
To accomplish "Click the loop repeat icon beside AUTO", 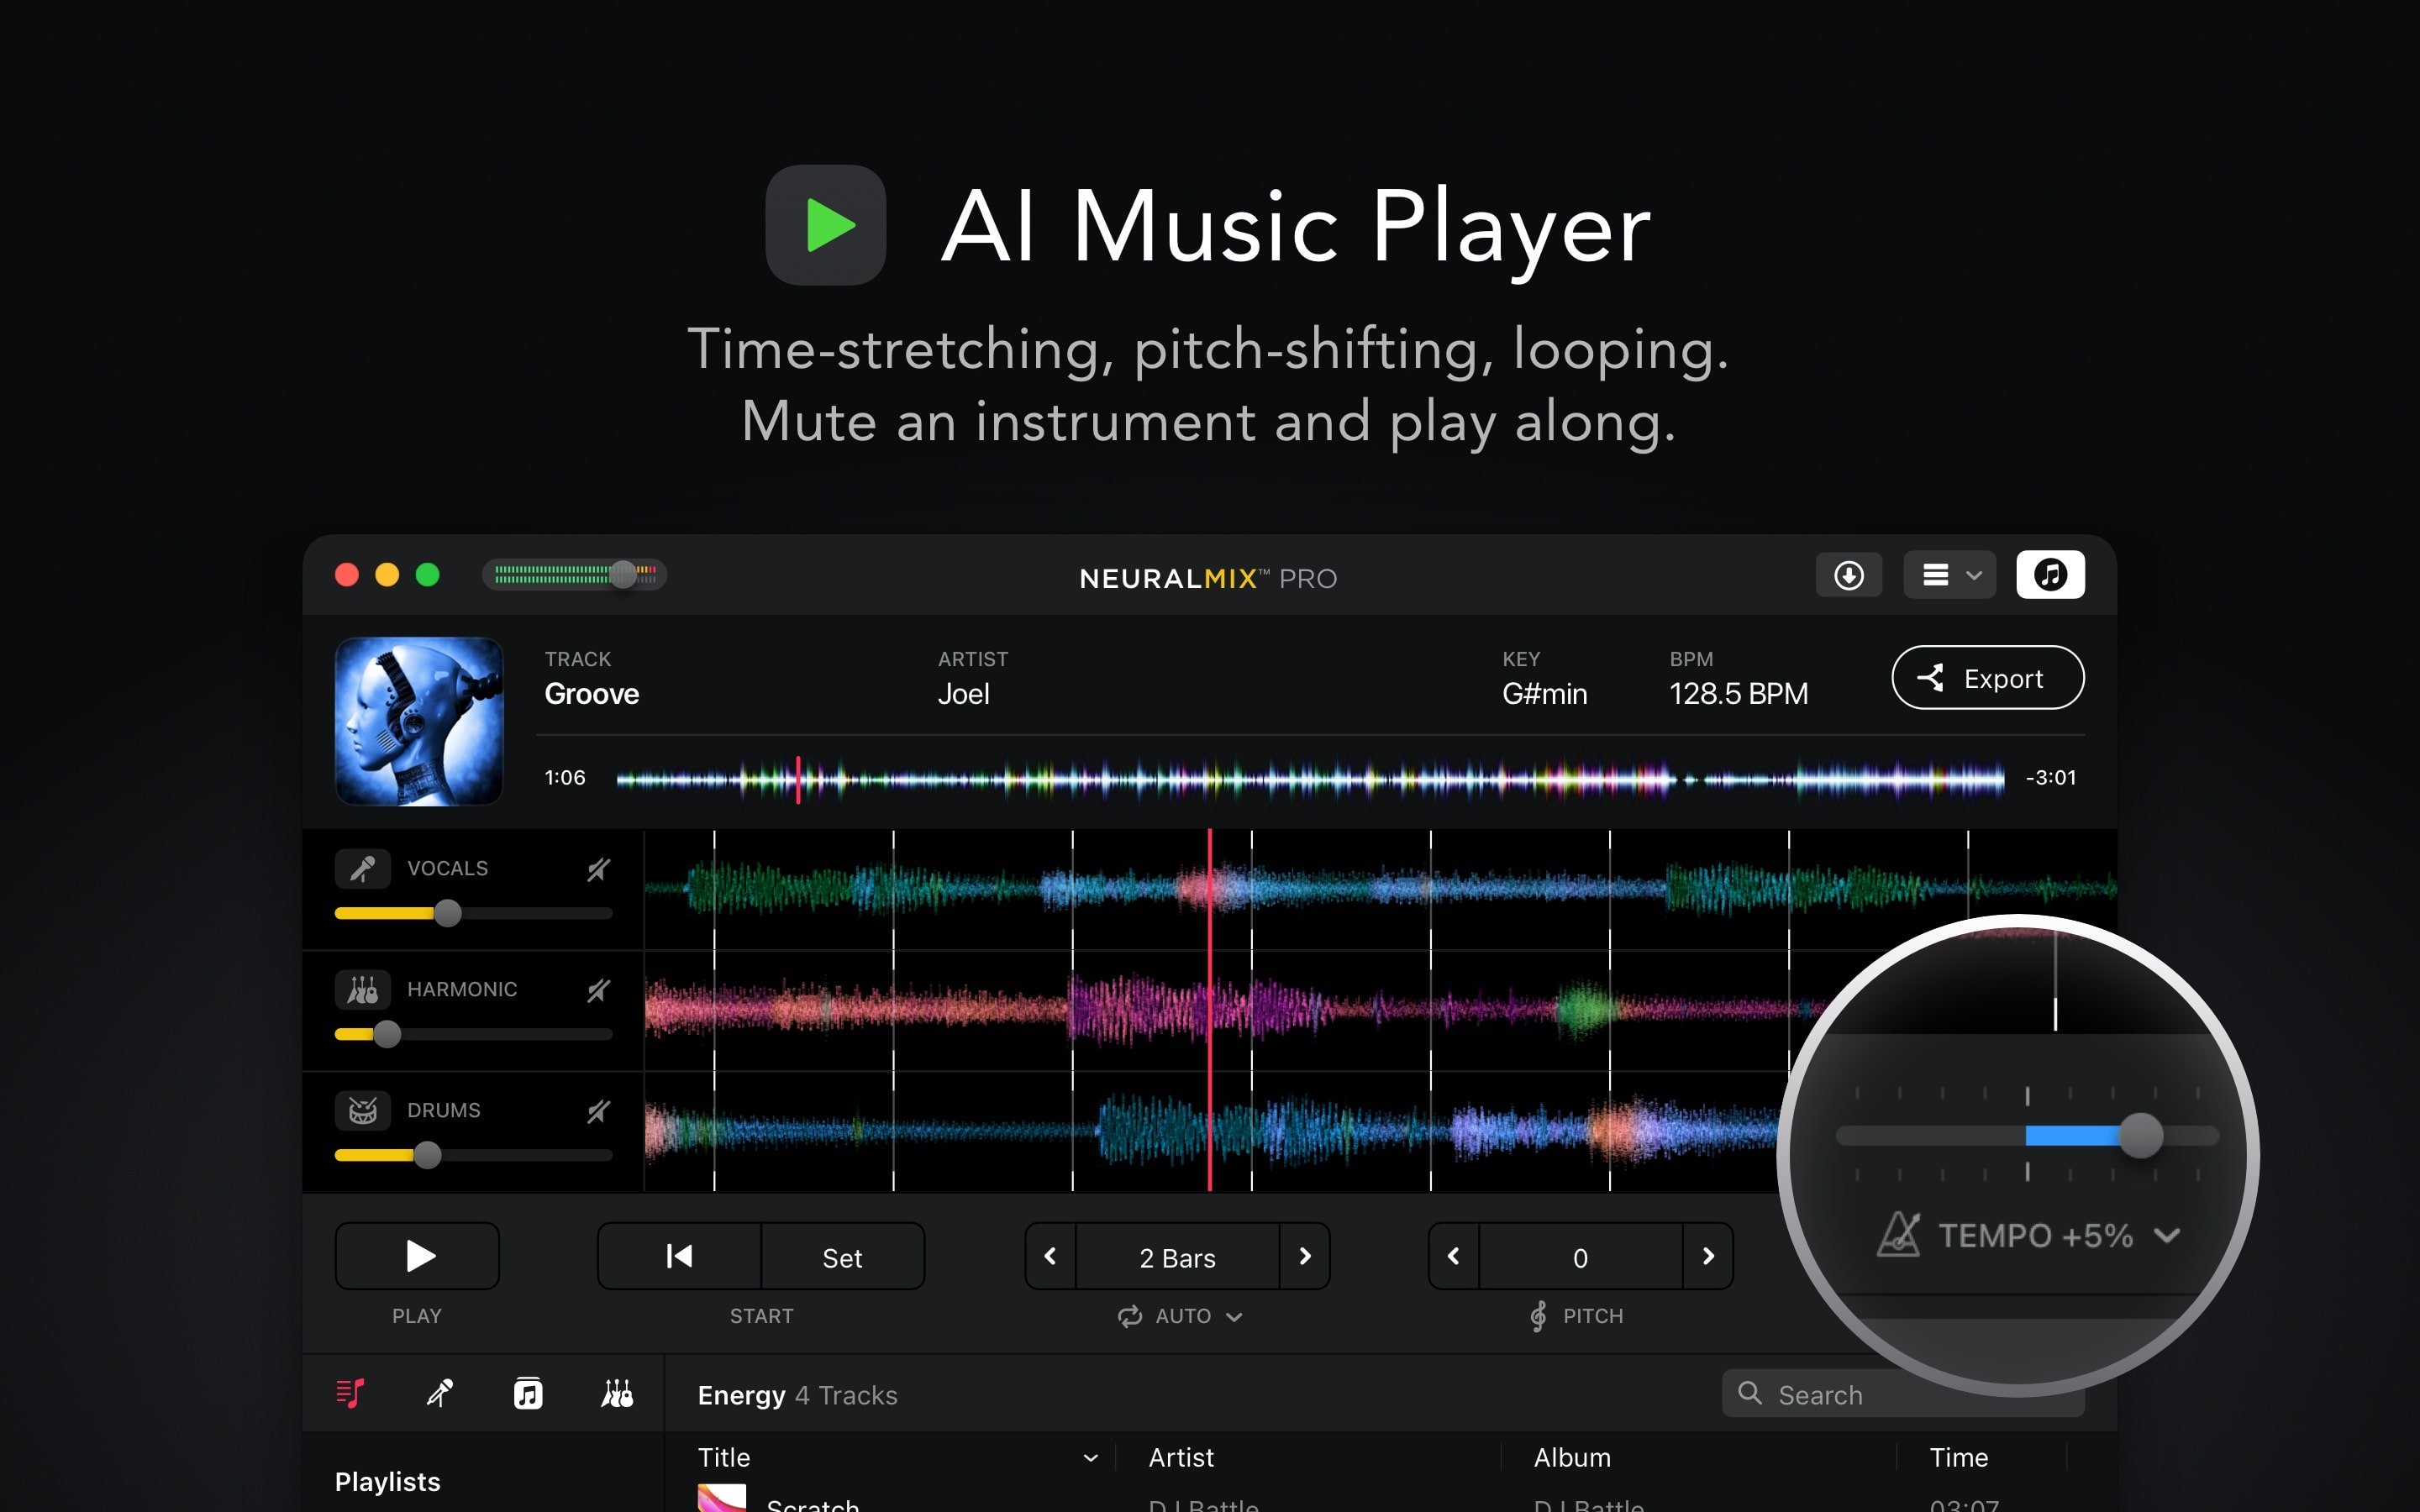I will 1130,1316.
